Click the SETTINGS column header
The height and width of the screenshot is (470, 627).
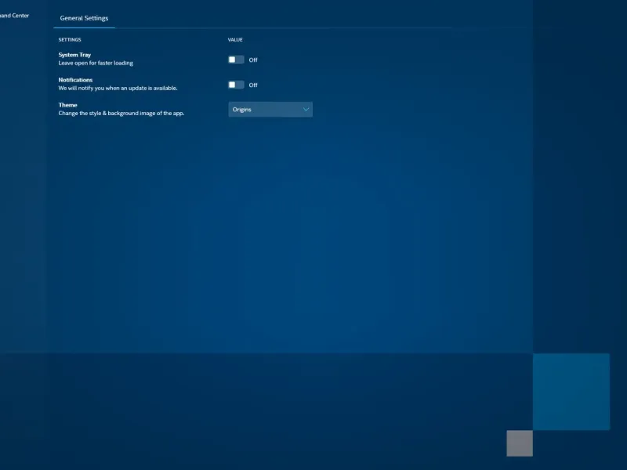click(70, 40)
